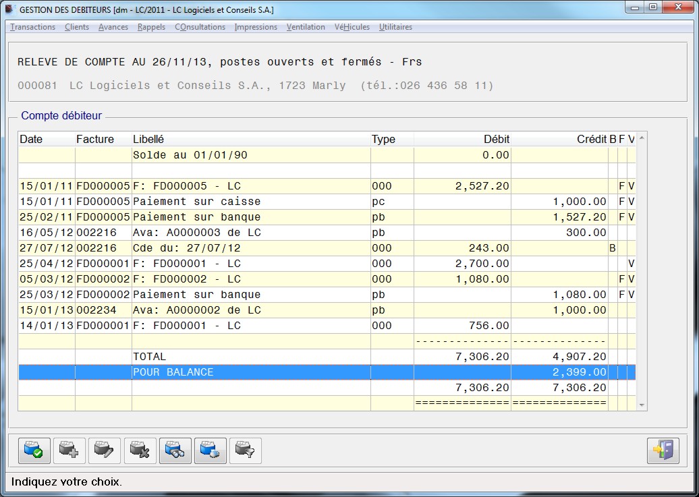
Task: Click the 243.00 debit amount
Action: click(x=489, y=248)
